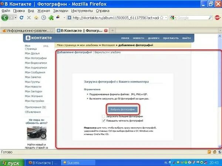This screenshot has height=166, width=222.
Task: Click the Выбрать фотографии button
Action: pyautogui.click(x=122, y=110)
